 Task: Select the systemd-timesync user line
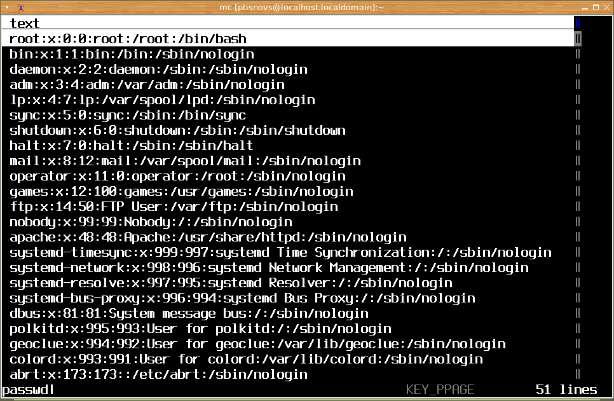(x=280, y=252)
